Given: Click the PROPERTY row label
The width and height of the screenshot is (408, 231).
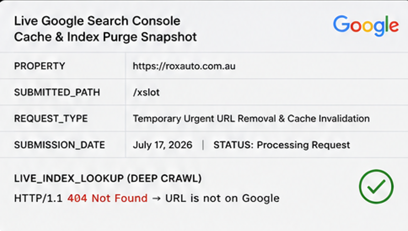Looking at the screenshot, I should pos(39,66).
